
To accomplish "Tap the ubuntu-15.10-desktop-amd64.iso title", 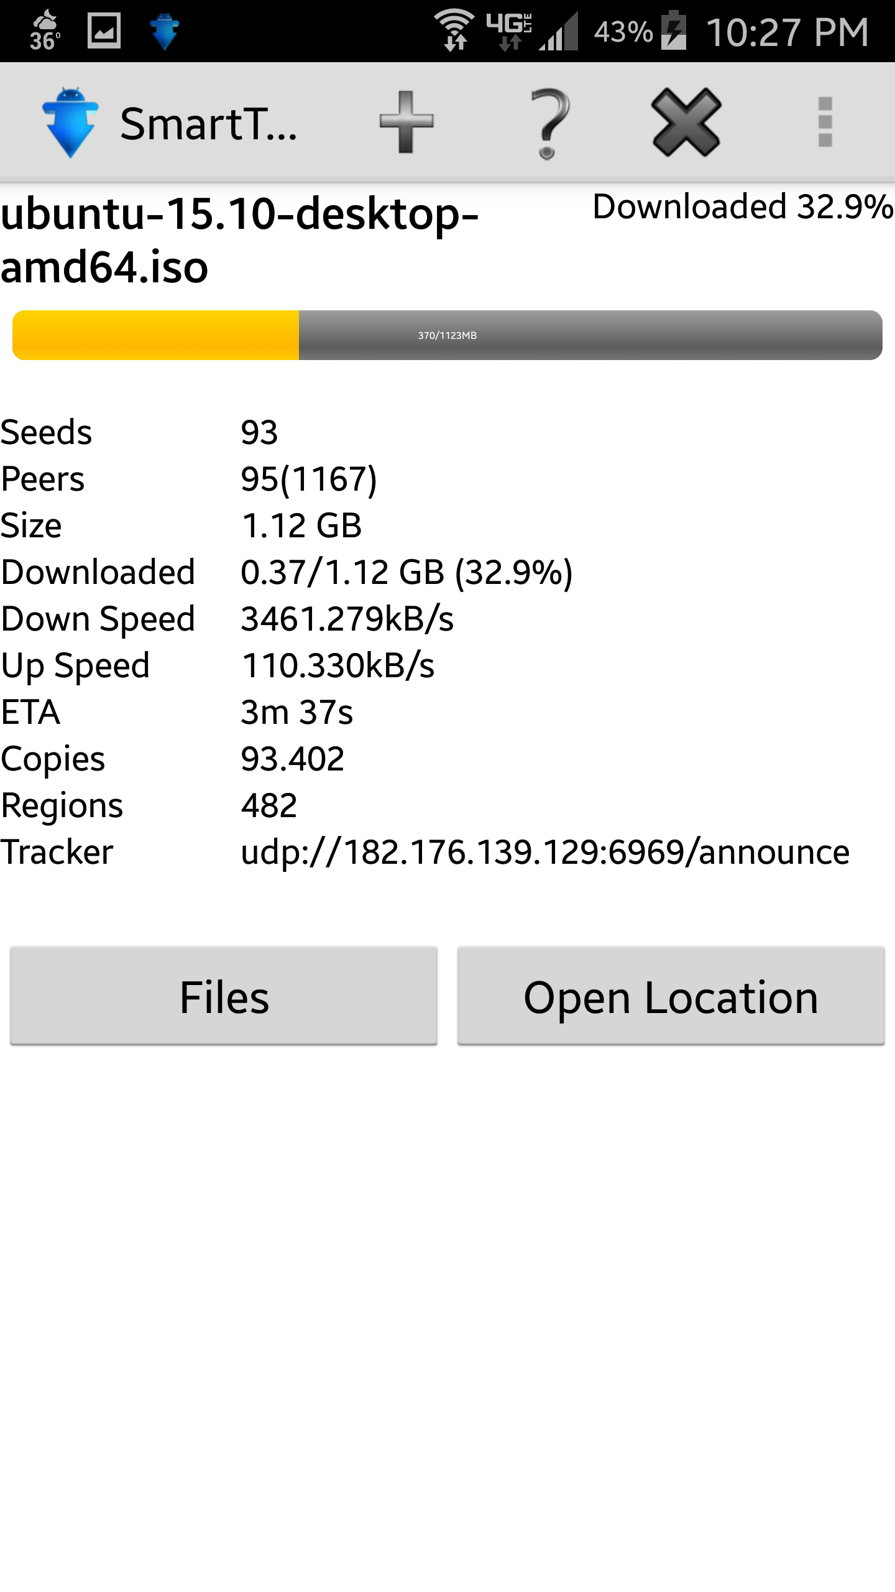I will coord(239,240).
